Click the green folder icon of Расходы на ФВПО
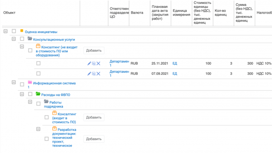 pos(38,94)
